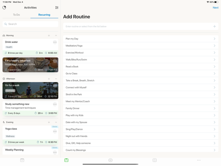
Task: Add a new Afternoon activity
Action: (x=49, y=79)
